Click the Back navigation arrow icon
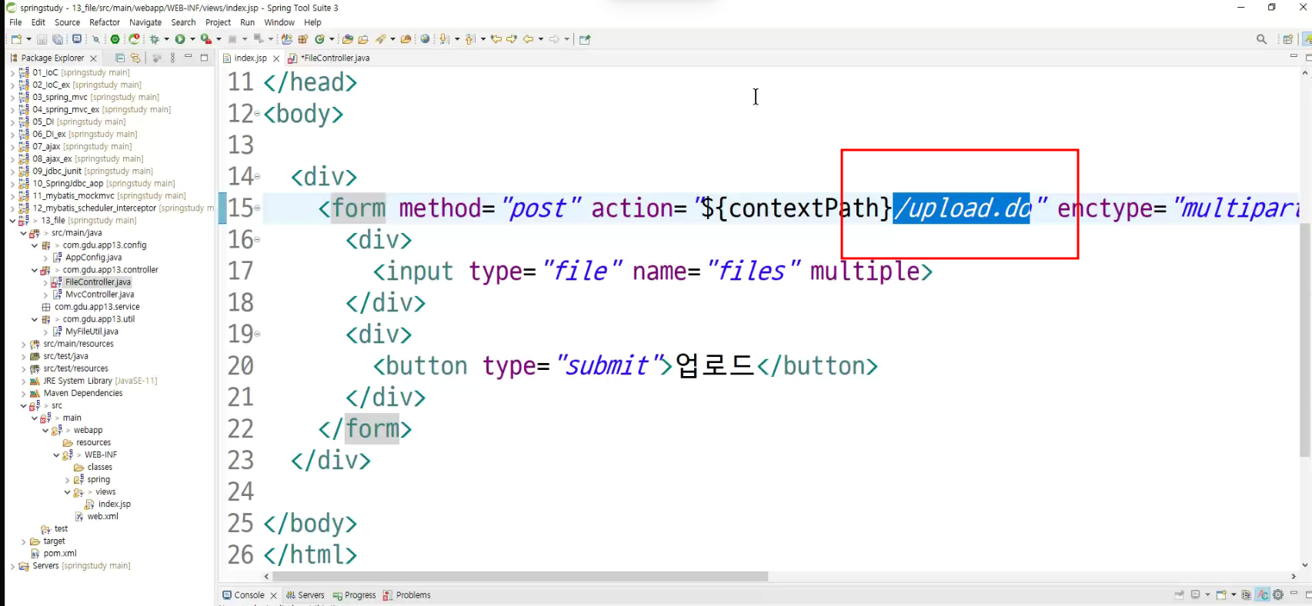Viewport: 1312px width, 606px height. click(529, 39)
